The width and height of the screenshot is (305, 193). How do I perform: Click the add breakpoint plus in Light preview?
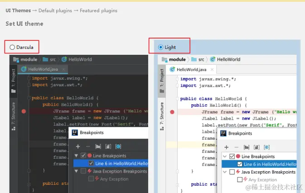[227, 147]
